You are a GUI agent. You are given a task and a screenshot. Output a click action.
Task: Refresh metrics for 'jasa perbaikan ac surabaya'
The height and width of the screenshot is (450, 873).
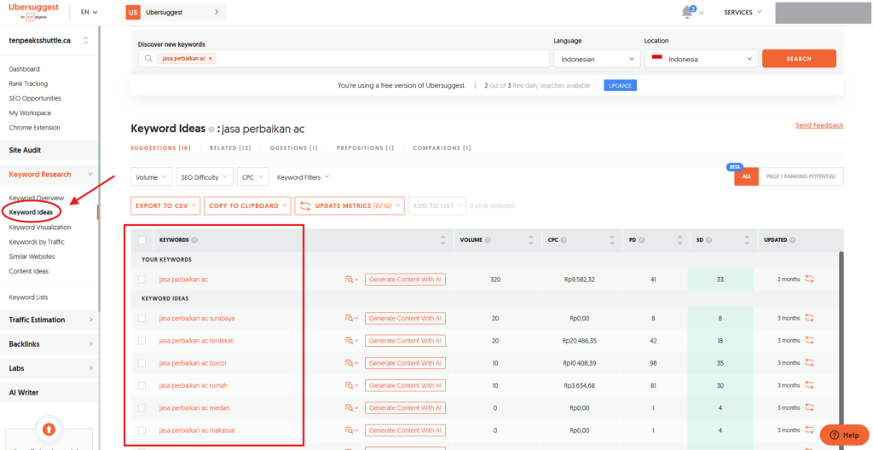tap(809, 318)
